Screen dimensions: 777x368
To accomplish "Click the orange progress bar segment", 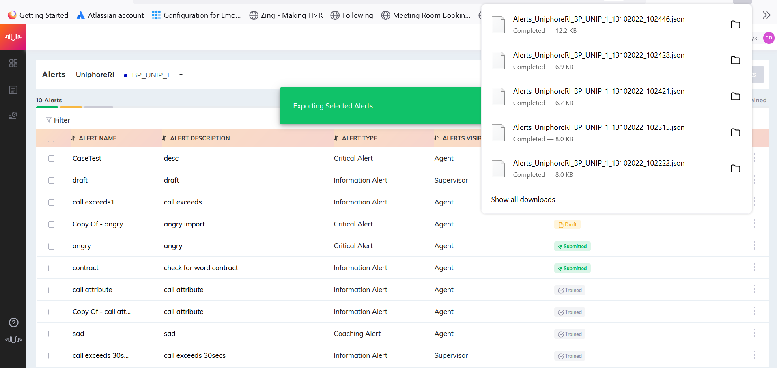I will [x=71, y=107].
